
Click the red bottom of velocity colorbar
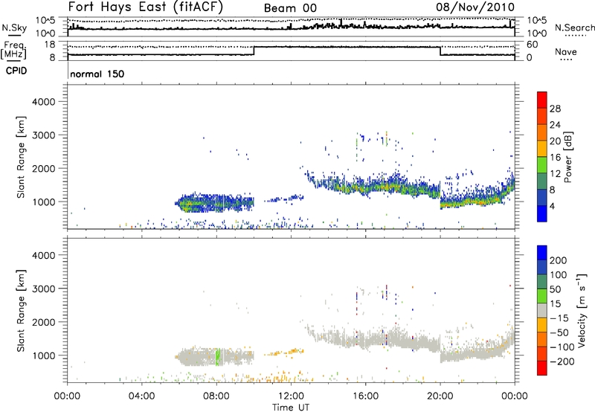(542, 368)
